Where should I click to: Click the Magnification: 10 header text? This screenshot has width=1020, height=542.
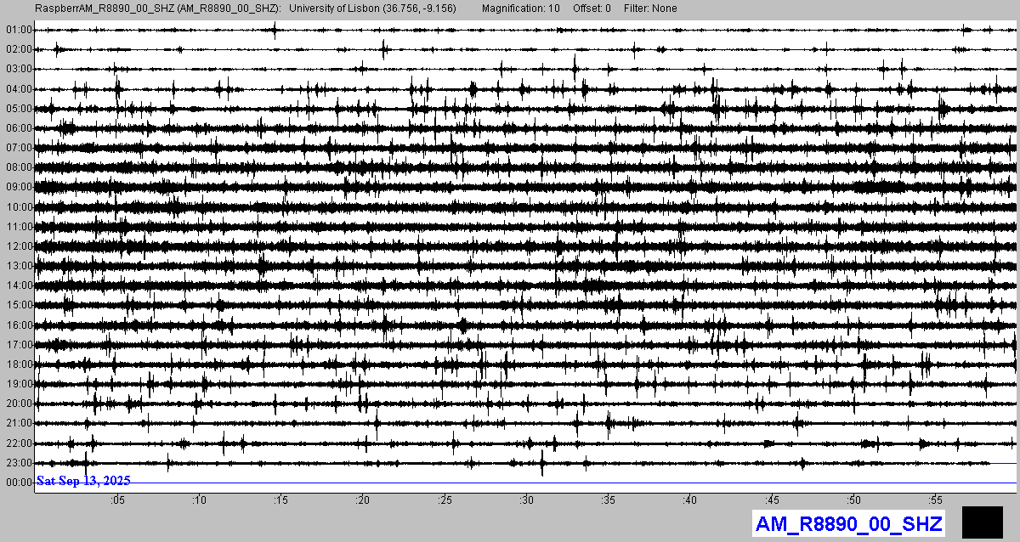(x=520, y=8)
